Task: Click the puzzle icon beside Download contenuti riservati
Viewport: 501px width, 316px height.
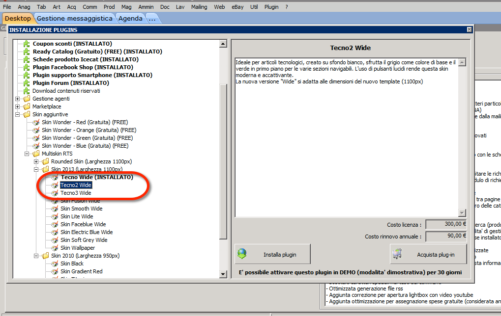Action: (x=27, y=91)
